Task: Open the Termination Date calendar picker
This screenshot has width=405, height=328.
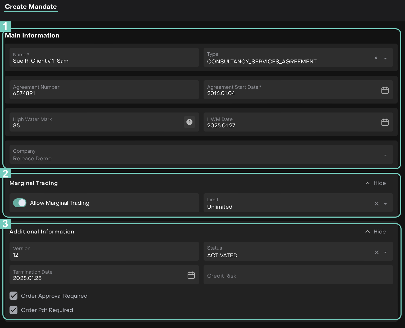Action: (x=191, y=275)
